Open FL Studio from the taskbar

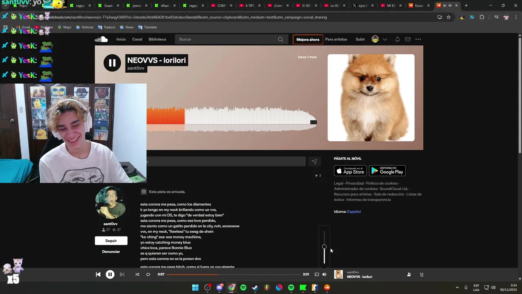(267, 287)
